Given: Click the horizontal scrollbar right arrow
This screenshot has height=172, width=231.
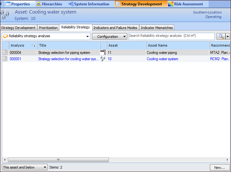Looking at the screenshot, I should [x=228, y=160].
